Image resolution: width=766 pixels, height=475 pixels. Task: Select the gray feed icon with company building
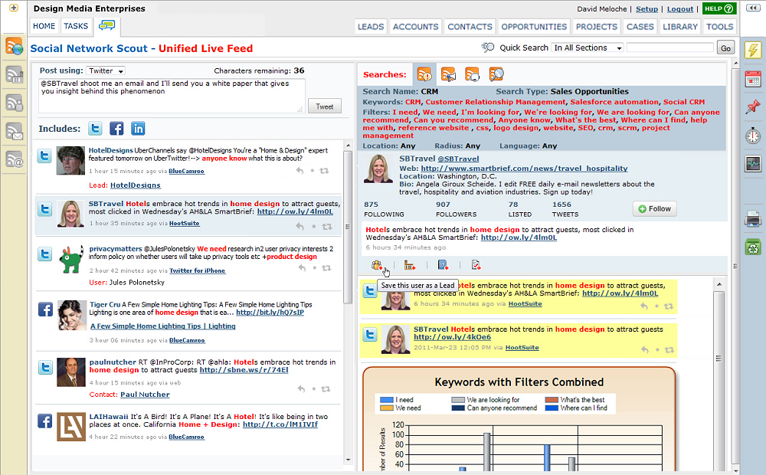point(14,75)
